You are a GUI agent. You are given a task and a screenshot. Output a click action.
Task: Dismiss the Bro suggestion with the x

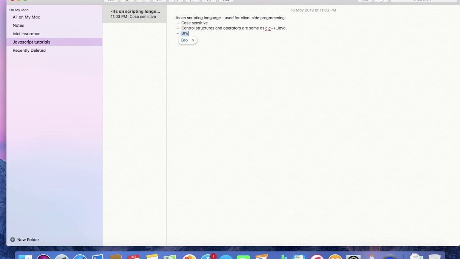click(x=193, y=40)
